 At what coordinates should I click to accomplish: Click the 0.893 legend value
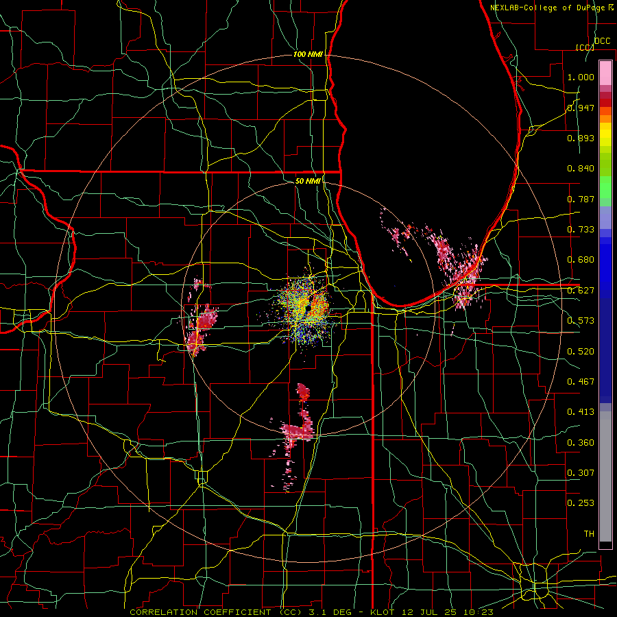[581, 138]
